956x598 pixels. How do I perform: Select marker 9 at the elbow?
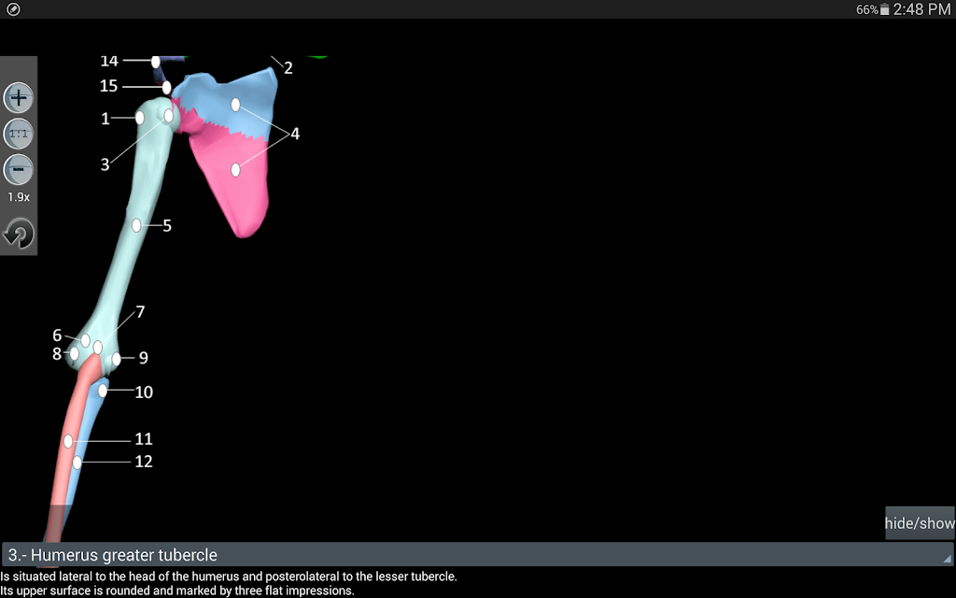(116, 359)
